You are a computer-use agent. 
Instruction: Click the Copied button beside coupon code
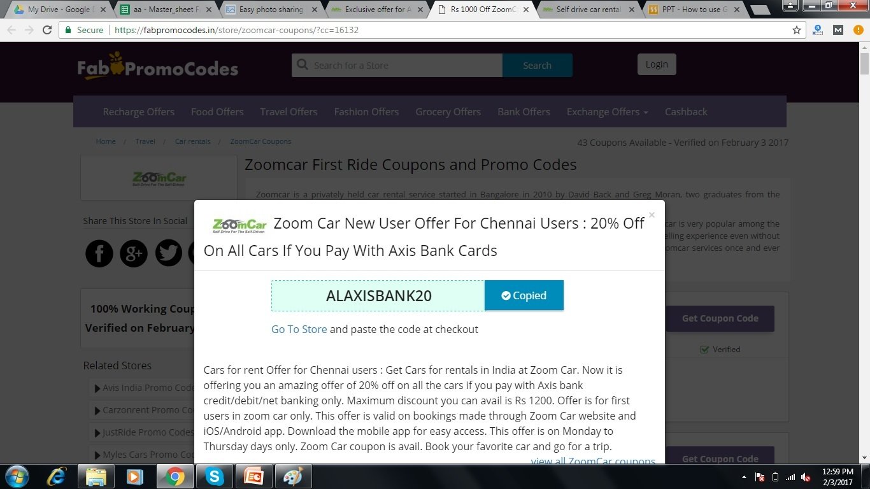coord(524,295)
